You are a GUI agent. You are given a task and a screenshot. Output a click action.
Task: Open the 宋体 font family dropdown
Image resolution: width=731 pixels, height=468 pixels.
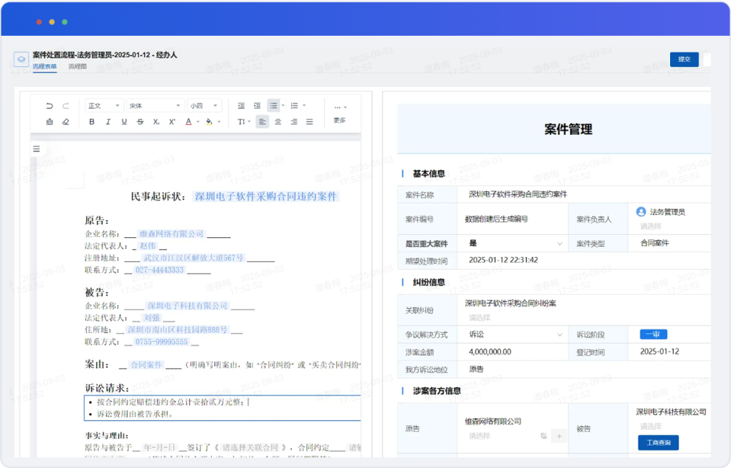point(155,106)
